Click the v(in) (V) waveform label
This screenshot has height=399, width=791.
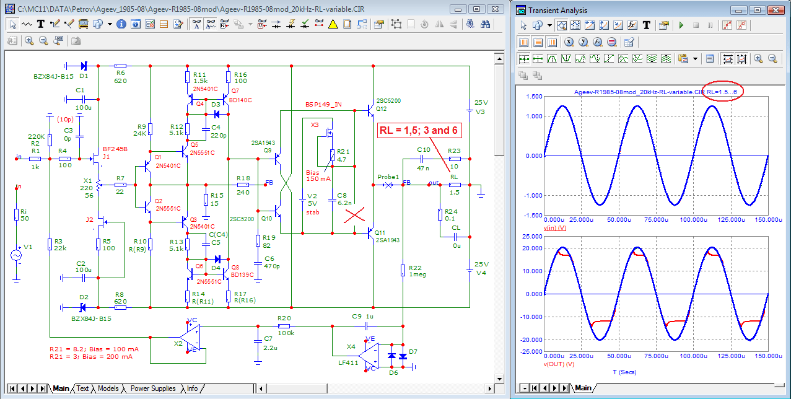click(x=556, y=228)
